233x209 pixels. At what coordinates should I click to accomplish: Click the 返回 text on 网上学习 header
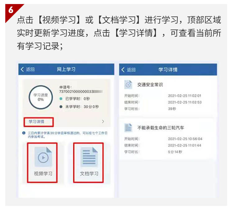coord(30,69)
